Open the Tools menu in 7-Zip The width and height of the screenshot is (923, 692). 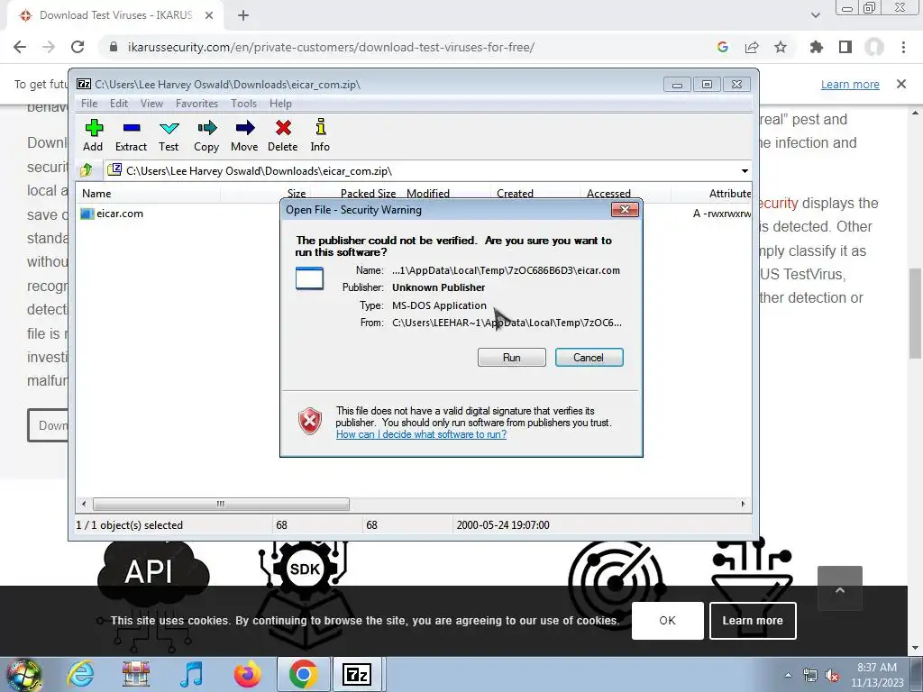(243, 104)
